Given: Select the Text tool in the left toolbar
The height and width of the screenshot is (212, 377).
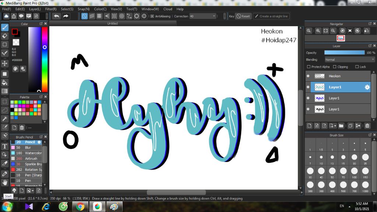Looking at the screenshot, I should coord(5,146).
